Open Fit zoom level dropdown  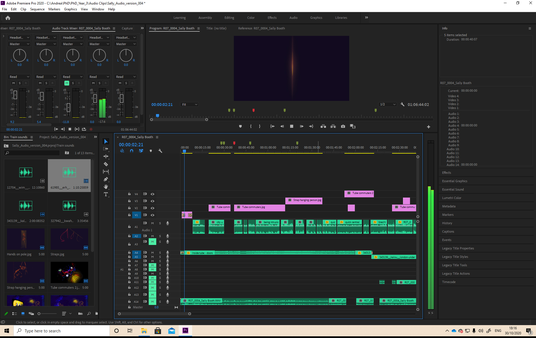coord(190,105)
